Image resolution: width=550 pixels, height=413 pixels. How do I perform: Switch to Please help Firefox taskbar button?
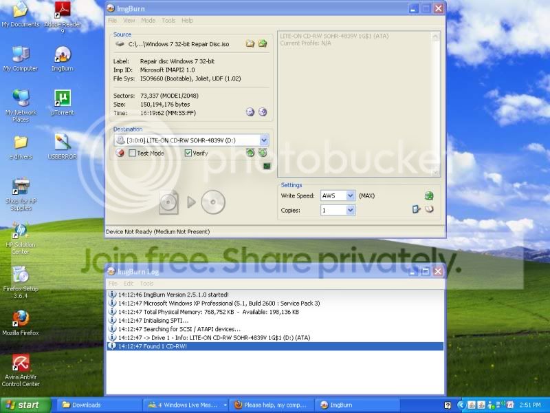click(272, 405)
